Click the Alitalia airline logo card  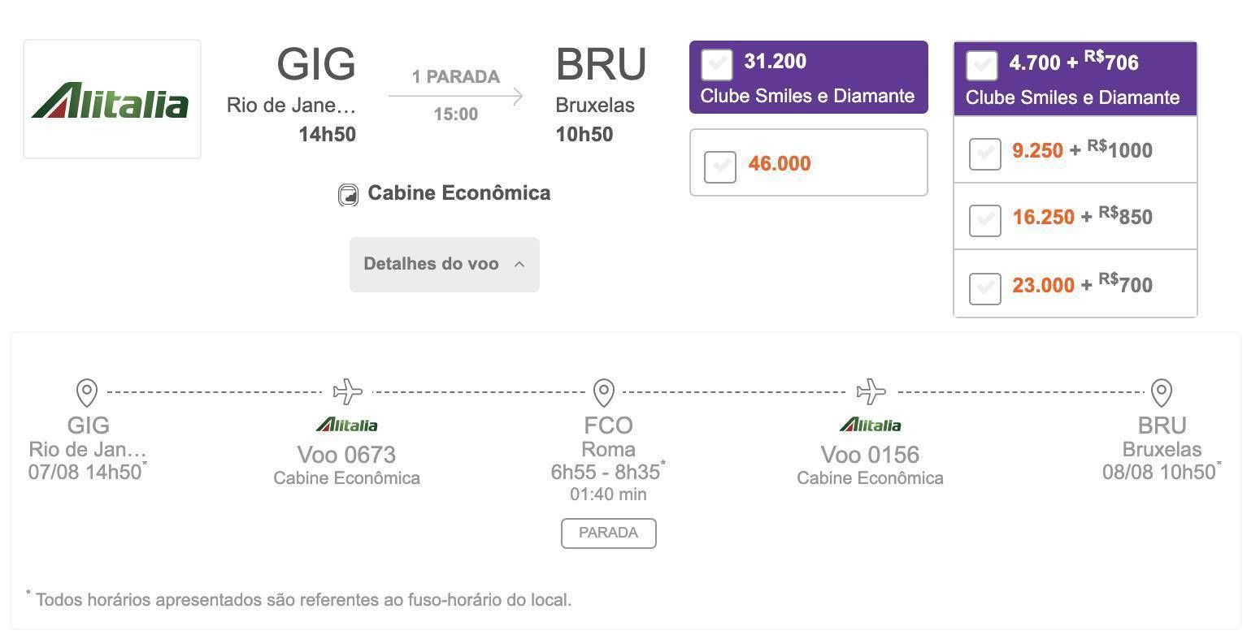point(112,99)
